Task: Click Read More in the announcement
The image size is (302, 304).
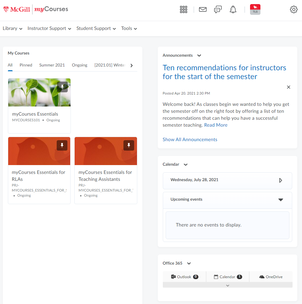Action: pos(216,125)
